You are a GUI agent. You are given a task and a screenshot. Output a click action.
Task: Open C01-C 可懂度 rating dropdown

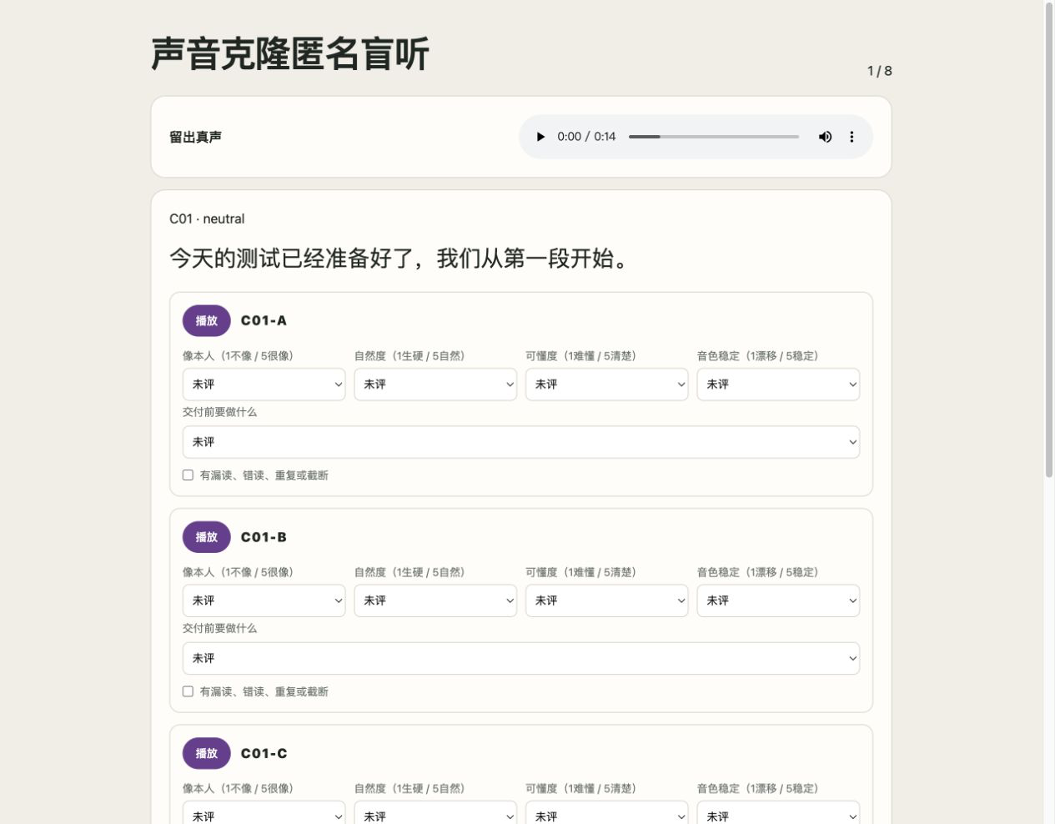[606, 813]
